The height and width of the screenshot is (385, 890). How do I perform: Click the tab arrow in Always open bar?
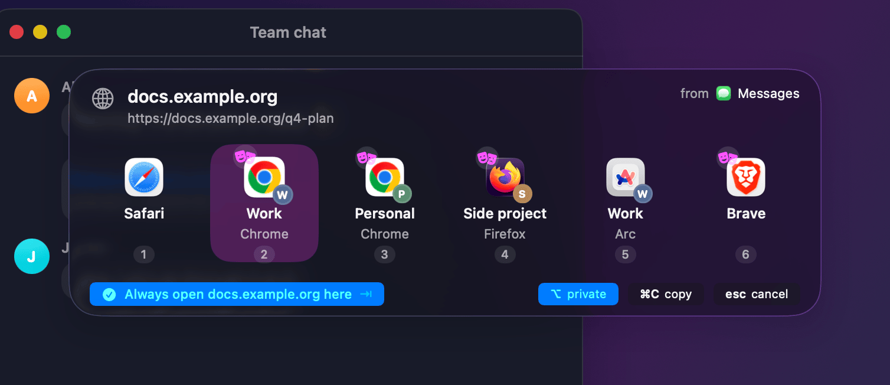pyautogui.click(x=366, y=294)
